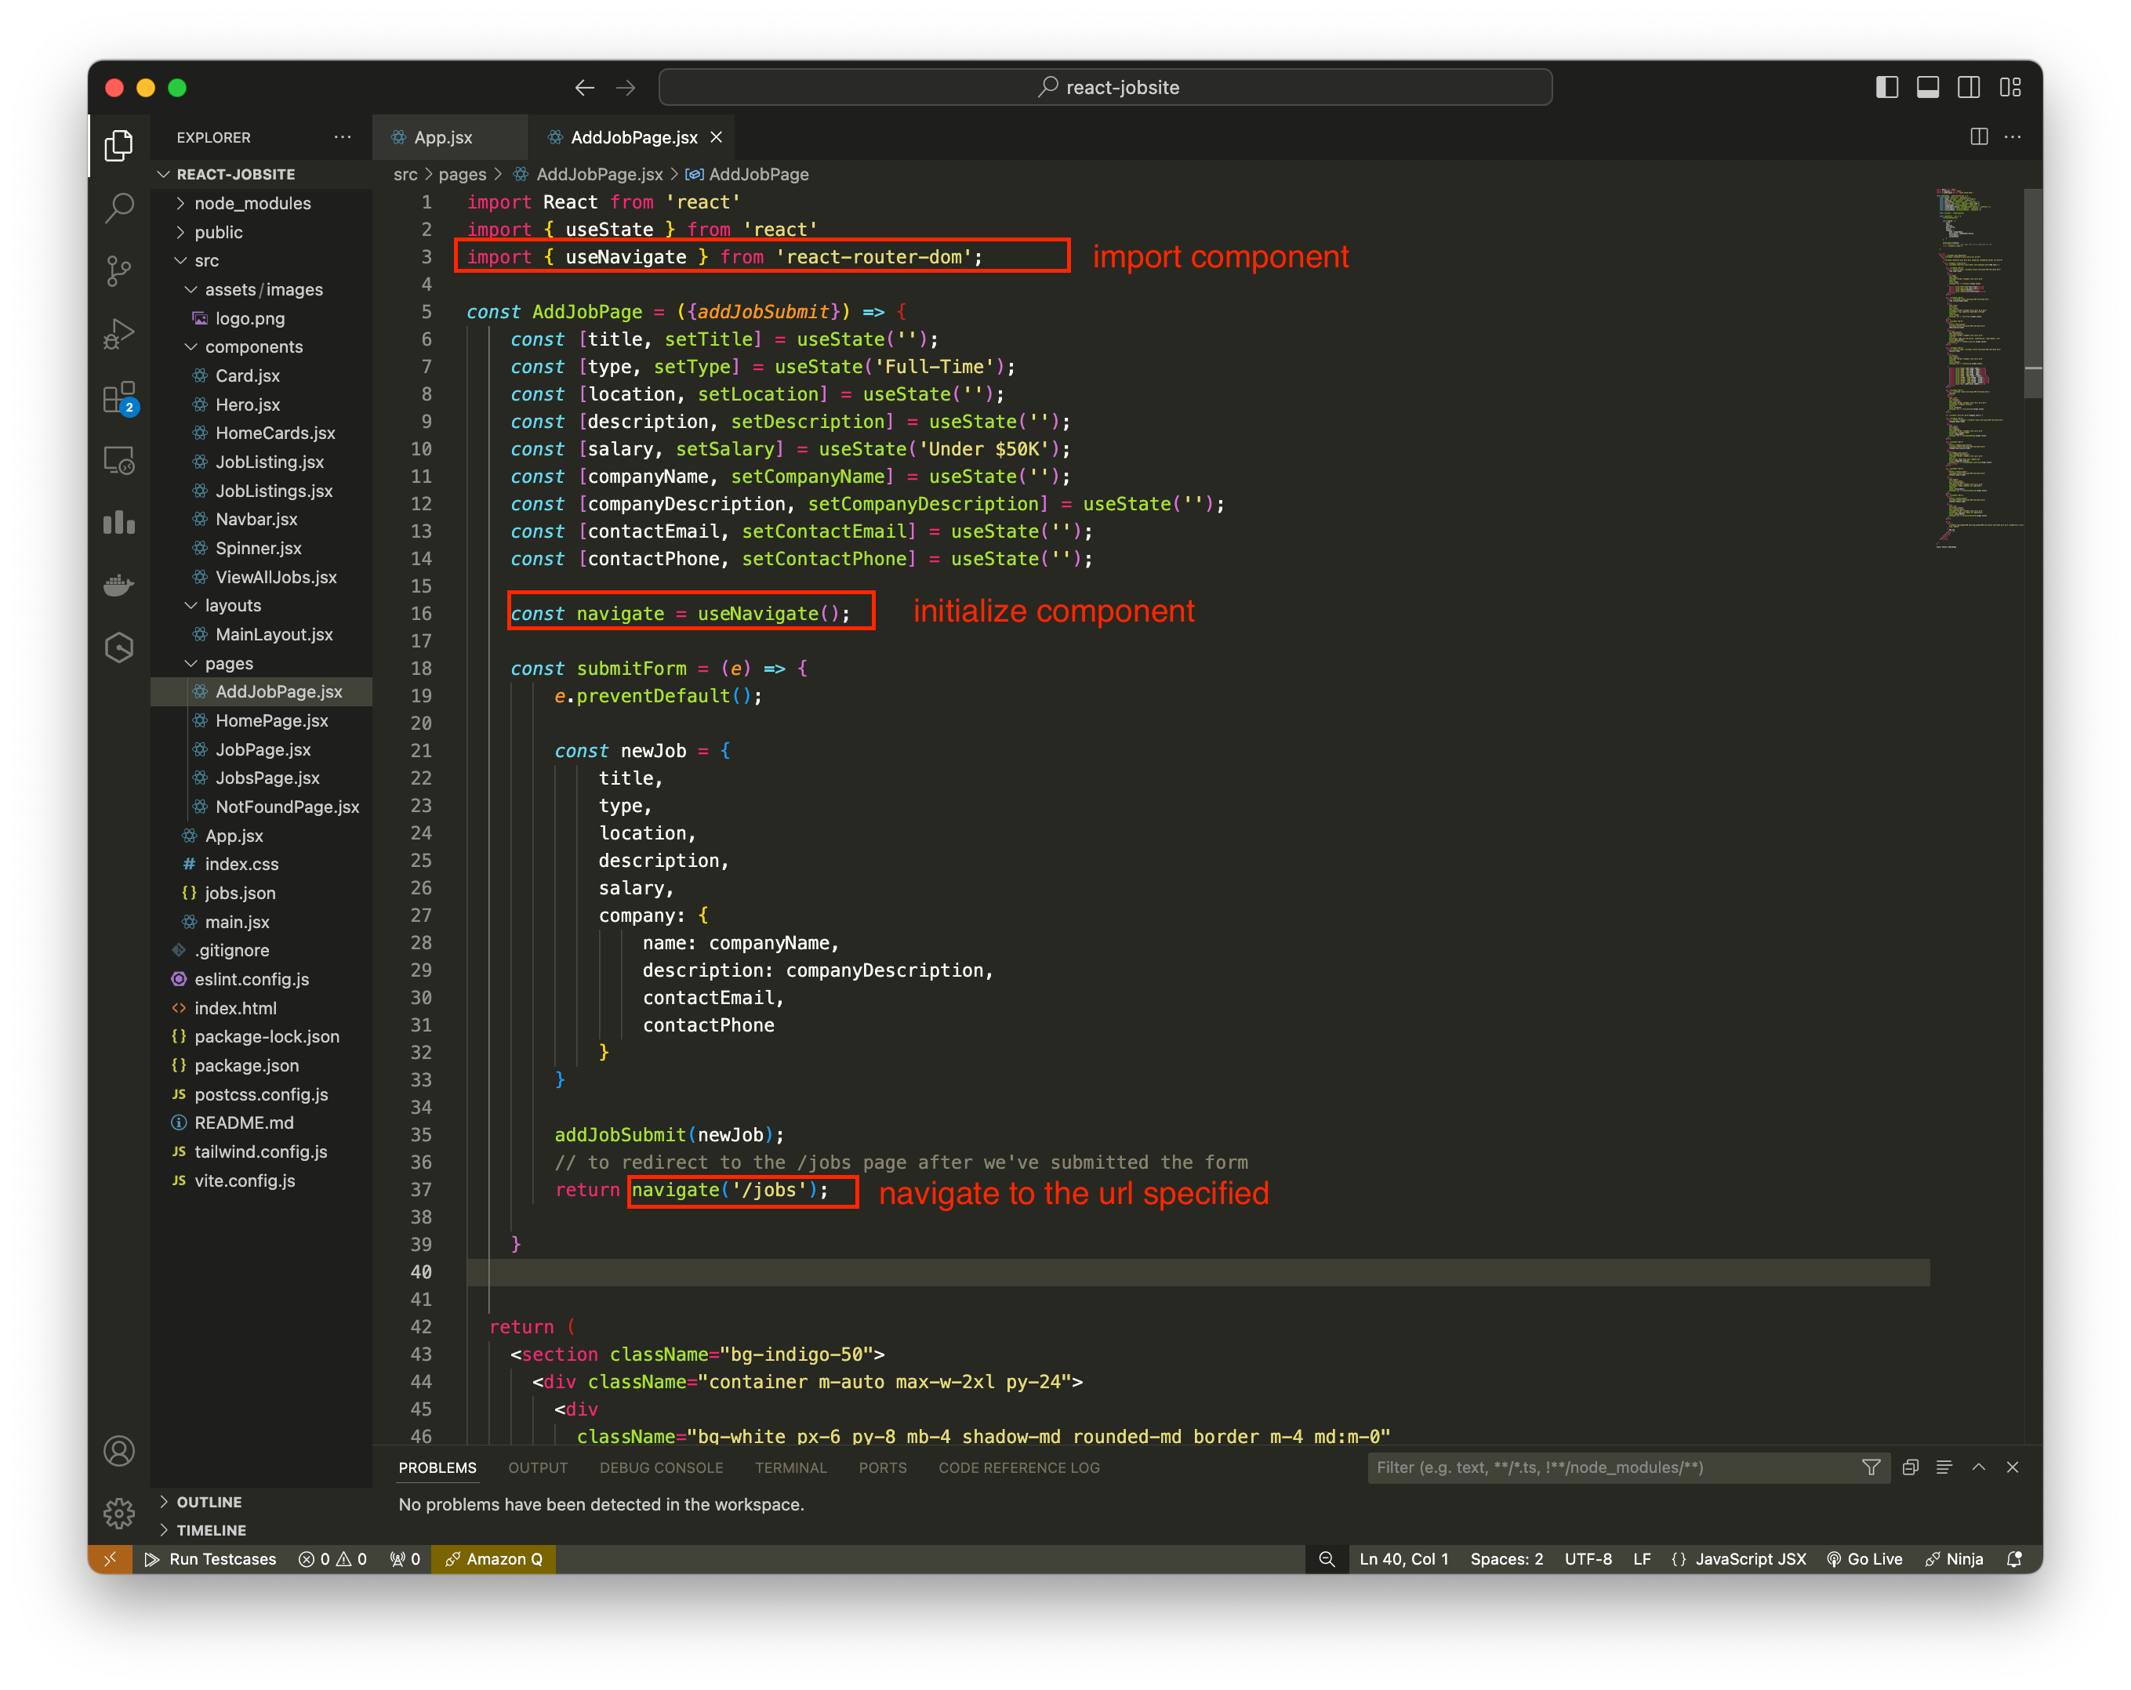Expand the node_modules folder
This screenshot has width=2131, height=1690.
(x=261, y=204)
